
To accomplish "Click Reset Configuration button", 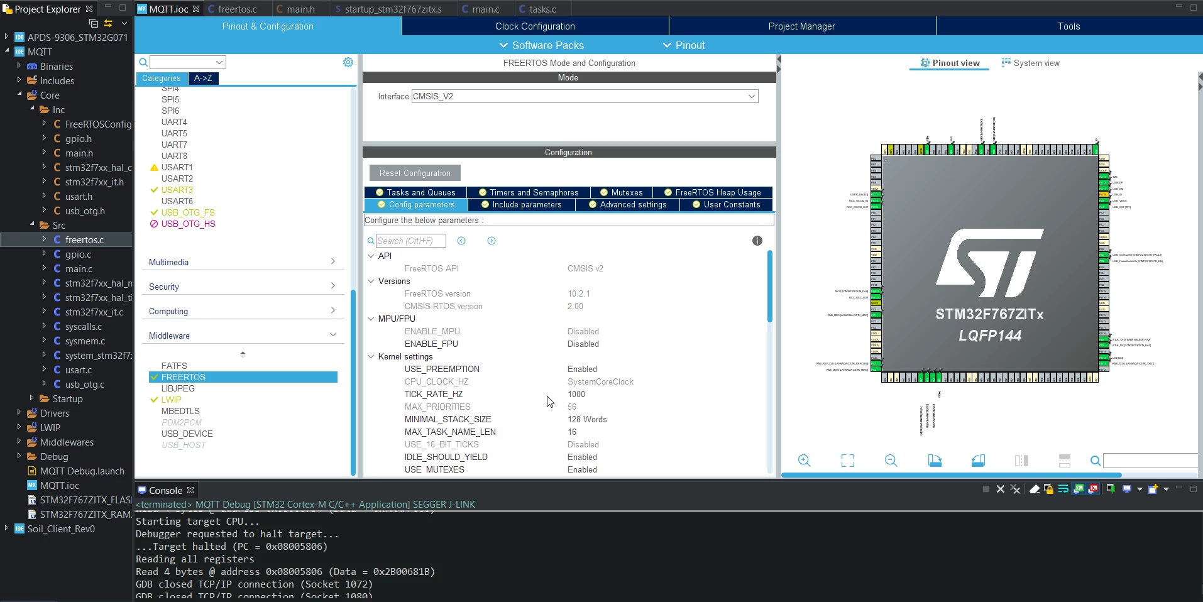I will [415, 173].
